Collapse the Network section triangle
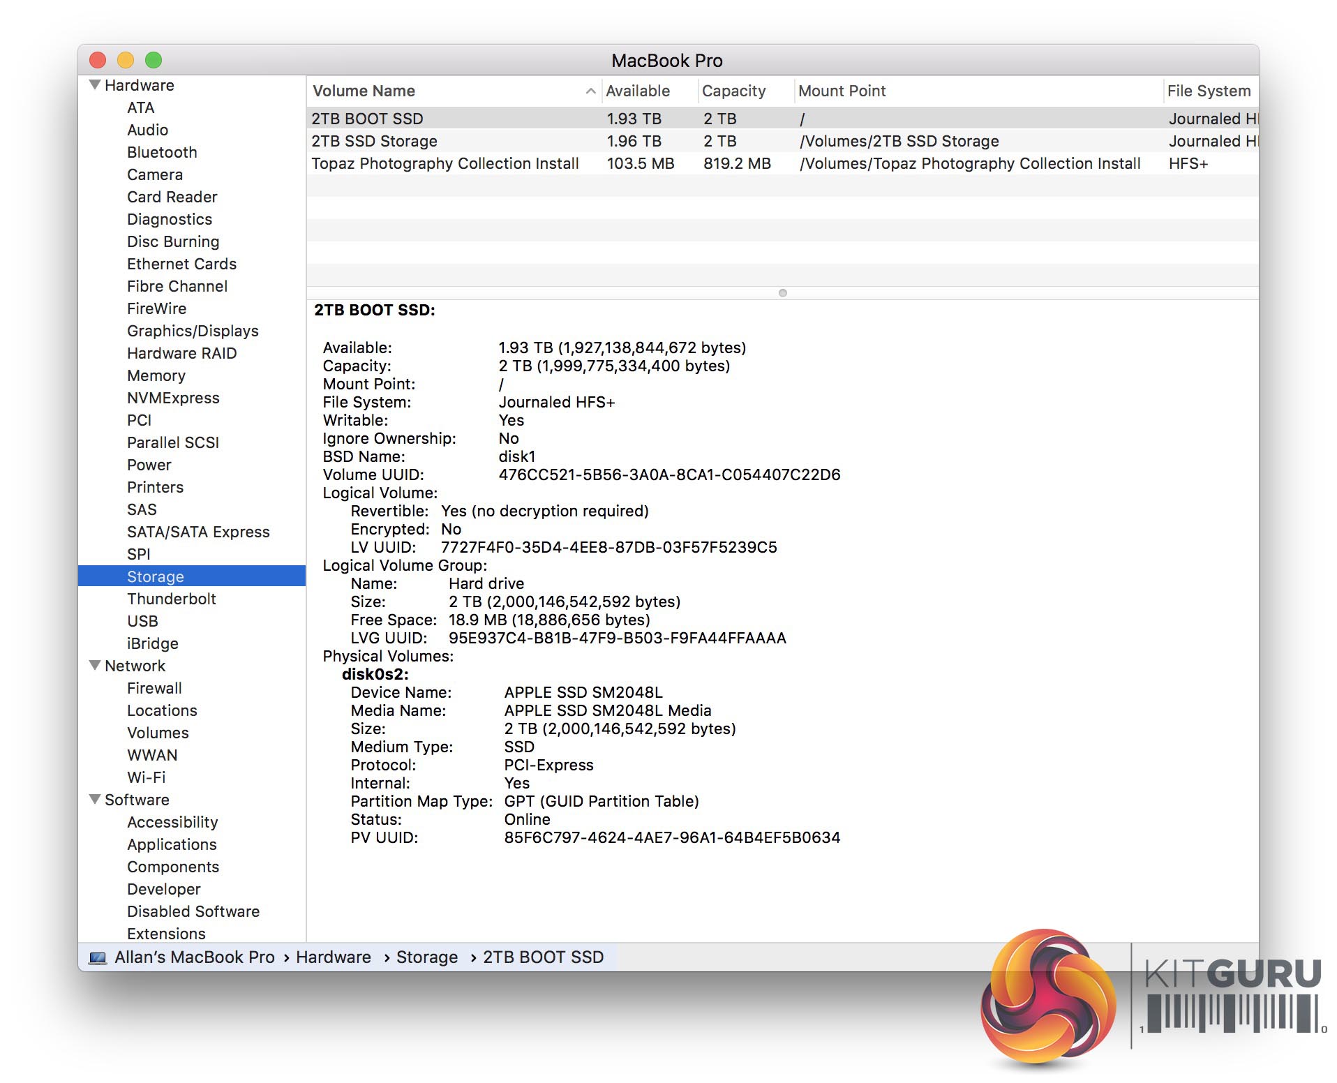 click(x=95, y=666)
